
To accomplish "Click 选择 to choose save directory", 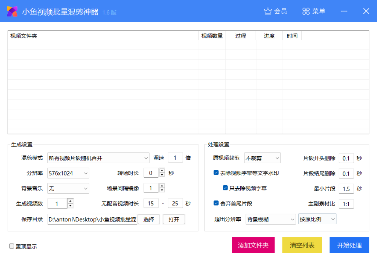I will click(x=149, y=219).
